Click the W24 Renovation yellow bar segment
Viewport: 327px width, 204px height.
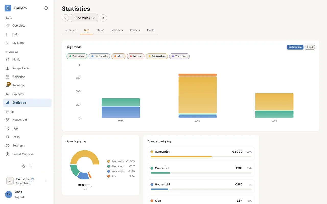(x=197, y=95)
